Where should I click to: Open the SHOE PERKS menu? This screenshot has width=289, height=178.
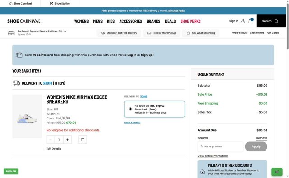pyautogui.click(x=191, y=21)
